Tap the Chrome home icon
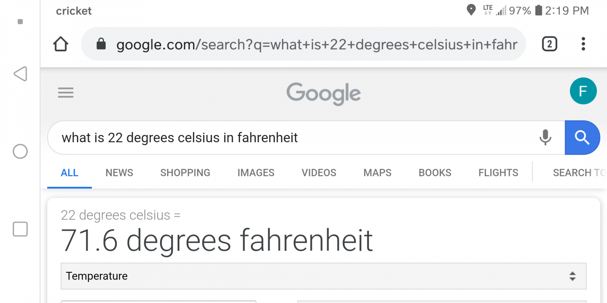The width and height of the screenshot is (607, 303). tap(61, 44)
